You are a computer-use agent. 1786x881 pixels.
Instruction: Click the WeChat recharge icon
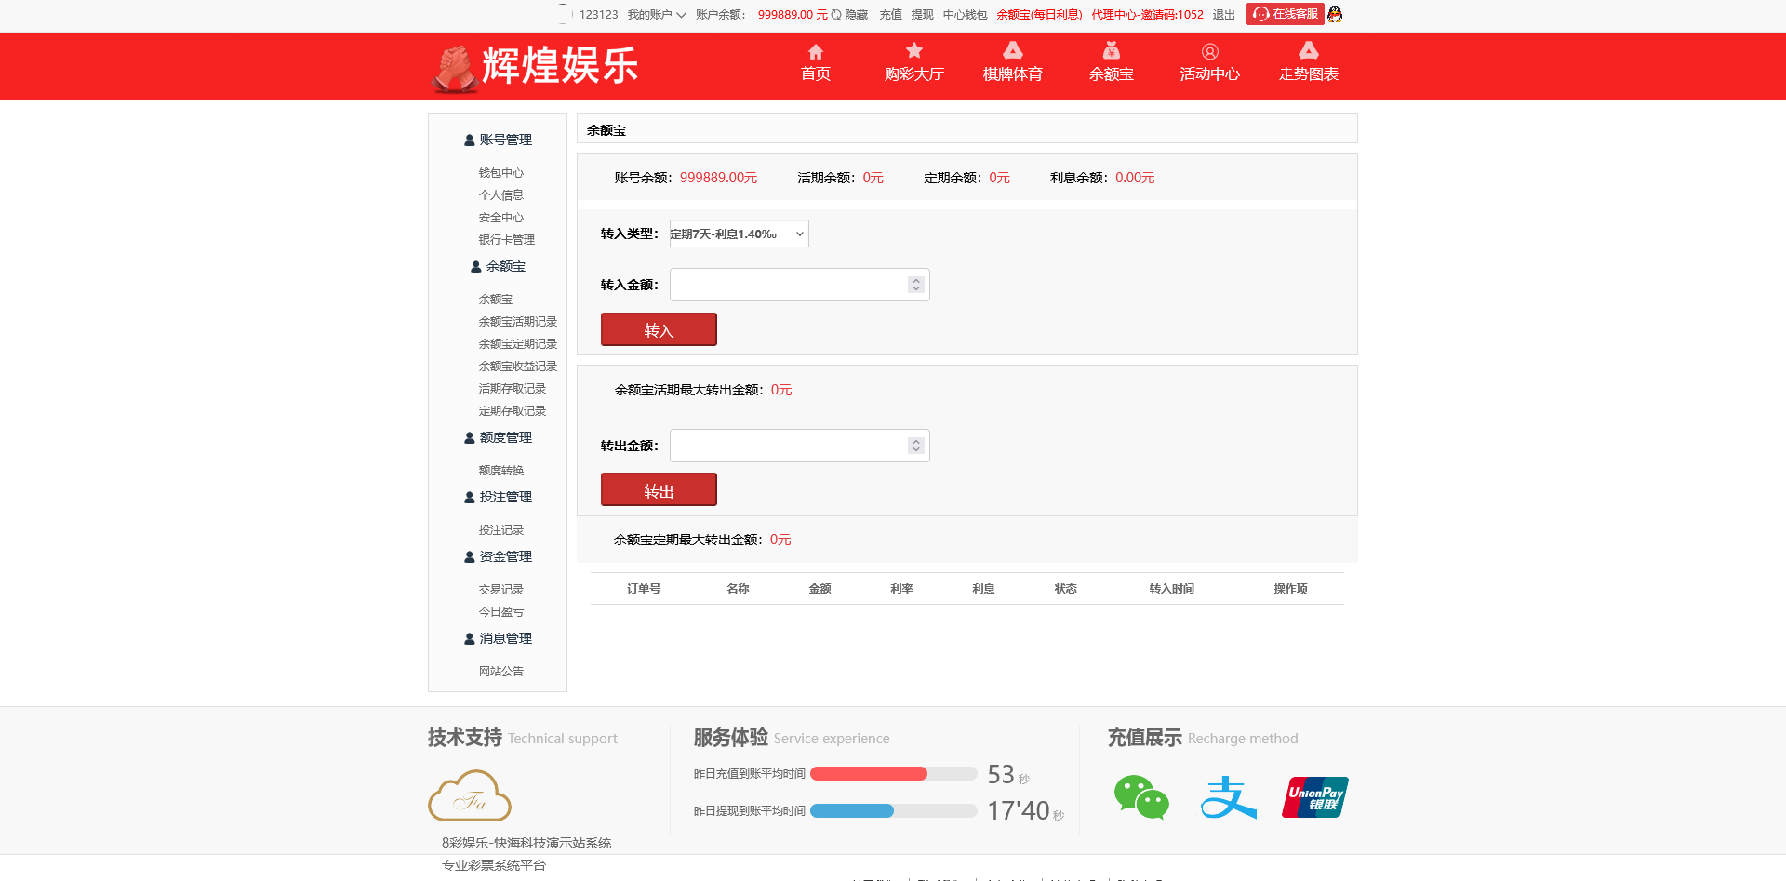pyautogui.click(x=1141, y=796)
